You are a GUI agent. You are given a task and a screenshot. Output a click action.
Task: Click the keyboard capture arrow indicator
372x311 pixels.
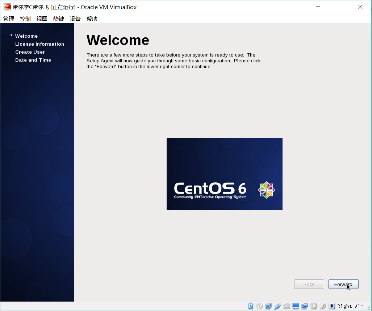pos(332,306)
